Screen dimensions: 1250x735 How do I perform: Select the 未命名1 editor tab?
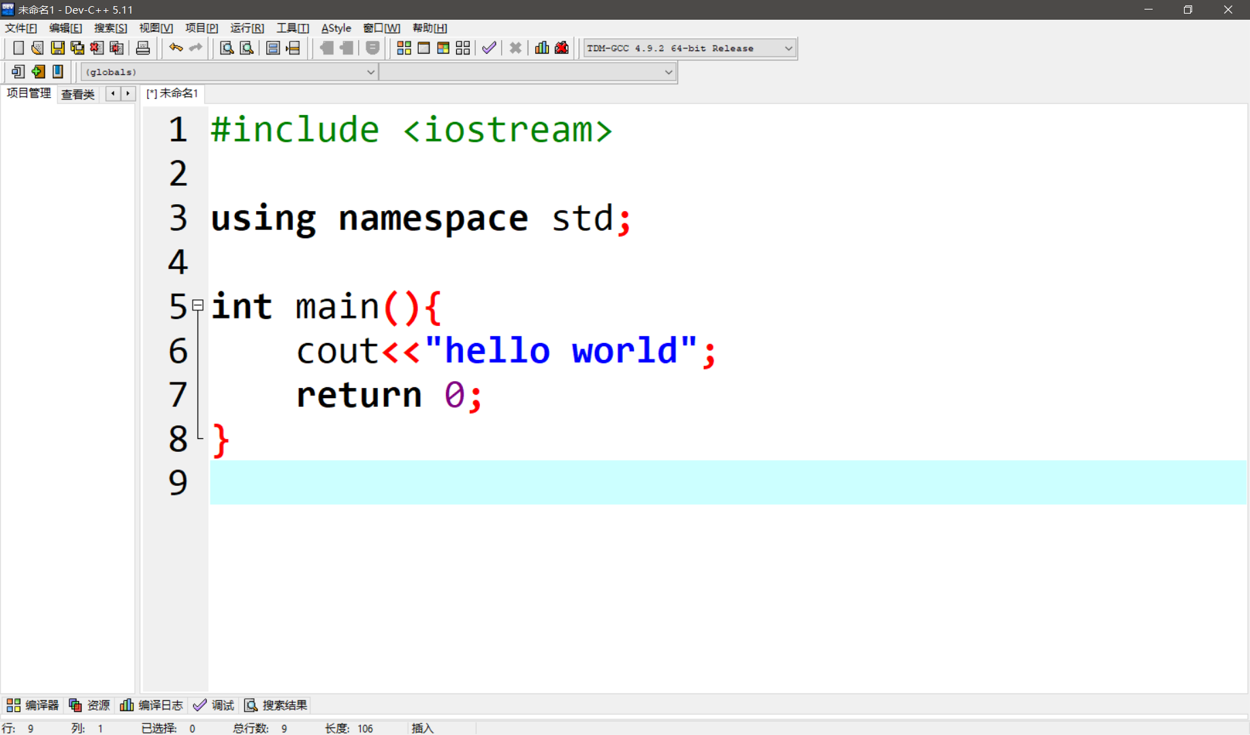[172, 93]
